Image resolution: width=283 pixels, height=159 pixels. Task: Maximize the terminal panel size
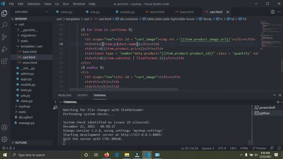pos(275,95)
